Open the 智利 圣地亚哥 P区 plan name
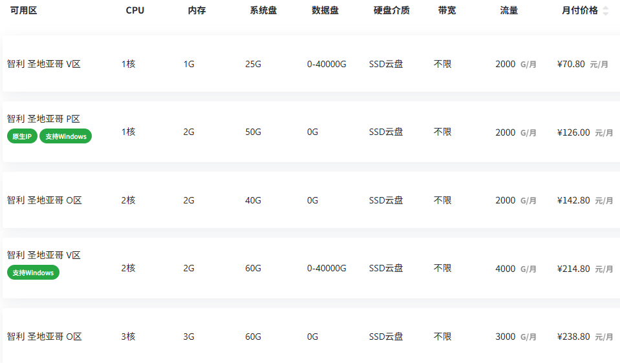The image size is (620, 363). point(43,119)
